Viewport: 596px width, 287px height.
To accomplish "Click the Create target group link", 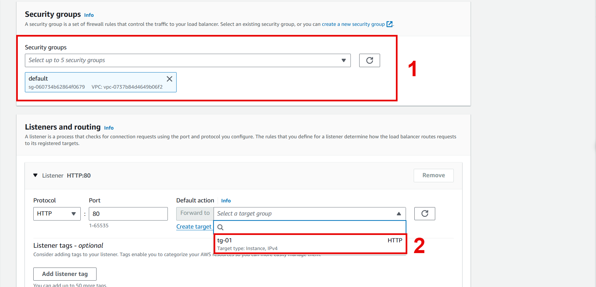I will click(194, 227).
